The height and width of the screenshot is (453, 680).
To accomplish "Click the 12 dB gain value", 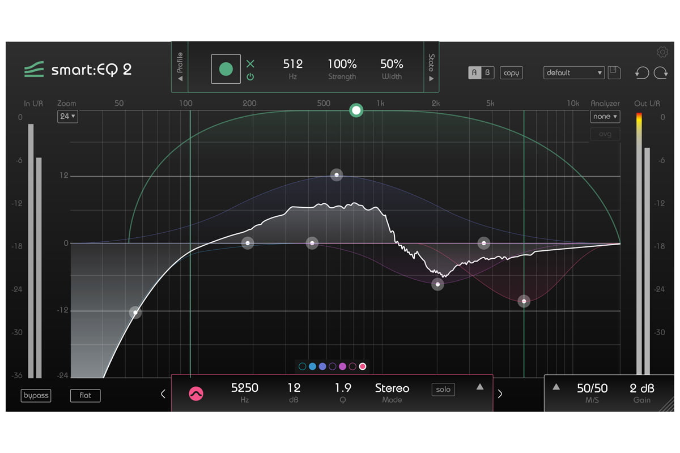I will (294, 388).
